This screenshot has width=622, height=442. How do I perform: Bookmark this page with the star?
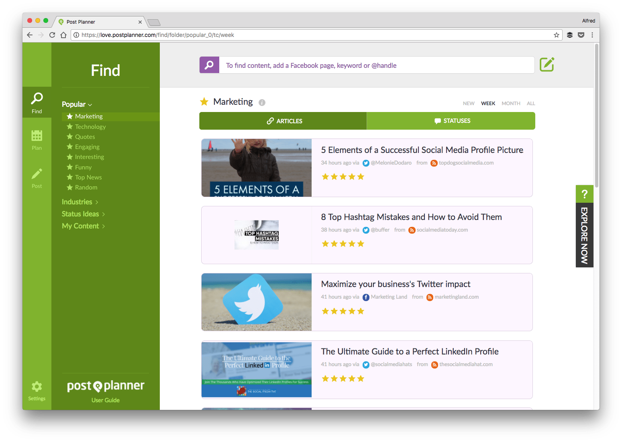[556, 35]
